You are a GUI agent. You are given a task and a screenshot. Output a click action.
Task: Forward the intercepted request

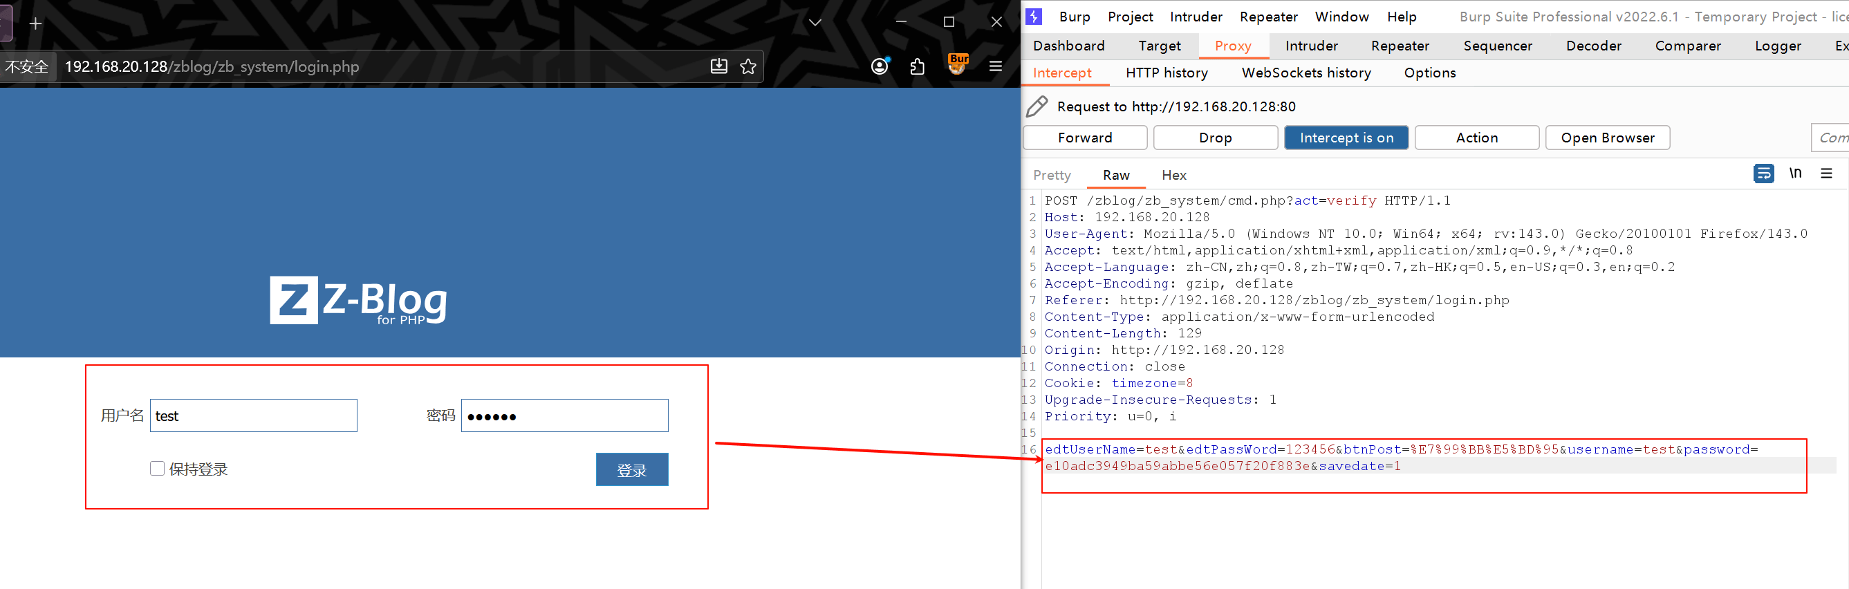pyautogui.click(x=1084, y=138)
